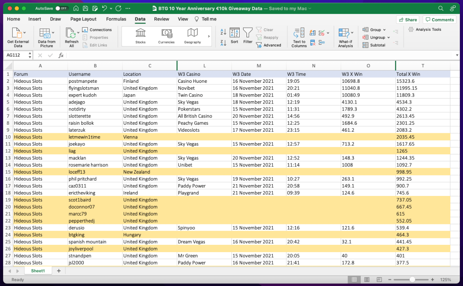Select the Currencies data type
463x286 pixels.
(166, 37)
